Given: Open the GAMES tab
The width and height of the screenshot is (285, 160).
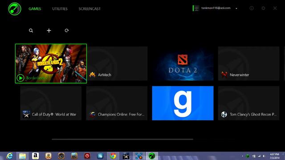Looking at the screenshot, I should click(35, 9).
